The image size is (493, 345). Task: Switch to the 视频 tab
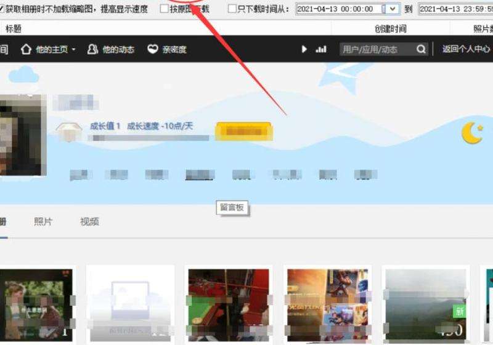click(x=89, y=222)
